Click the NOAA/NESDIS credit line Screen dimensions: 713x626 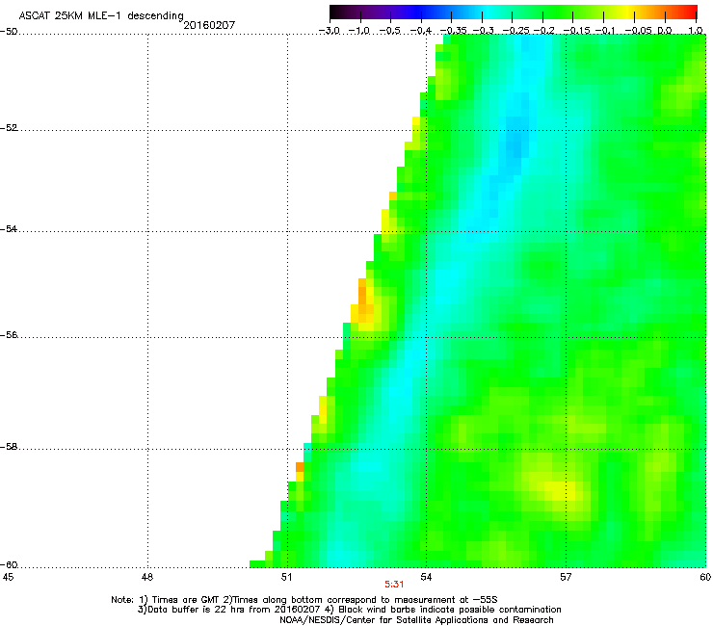pos(416,620)
